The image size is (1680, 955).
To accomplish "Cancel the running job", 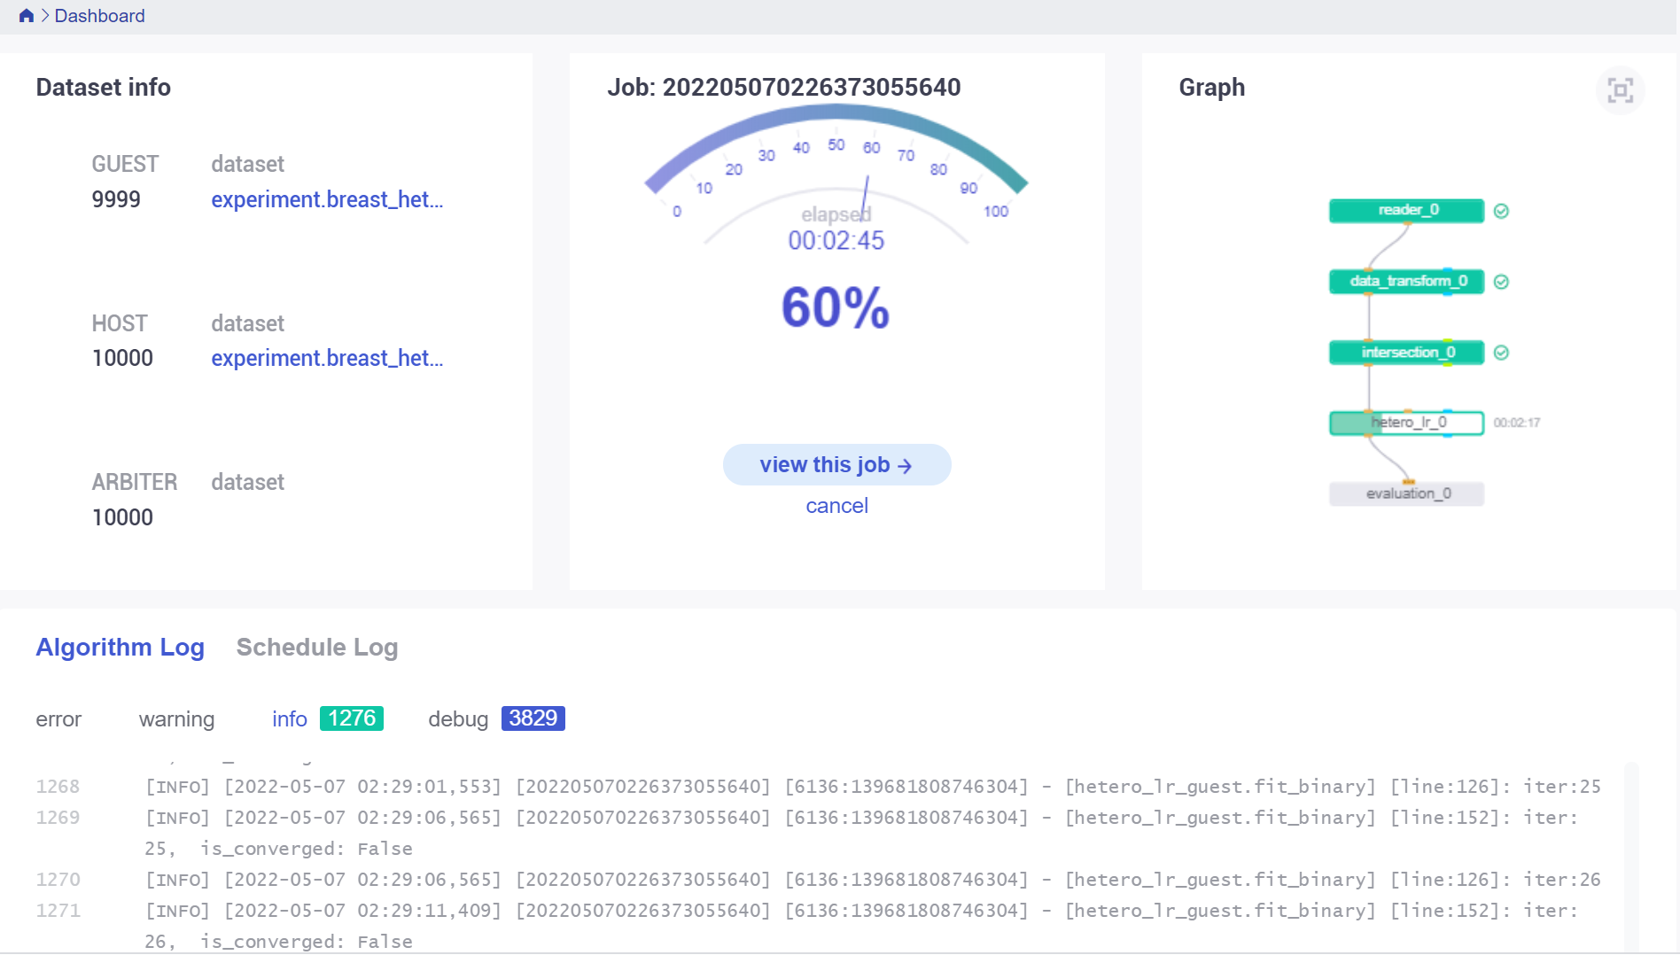I will click(836, 506).
